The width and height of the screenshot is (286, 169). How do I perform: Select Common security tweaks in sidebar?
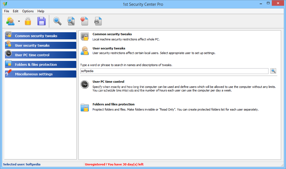40,36
